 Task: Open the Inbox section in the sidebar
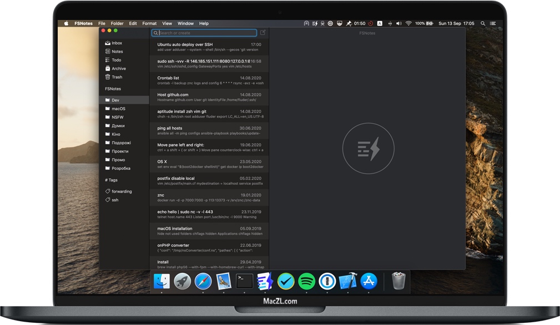(x=117, y=43)
